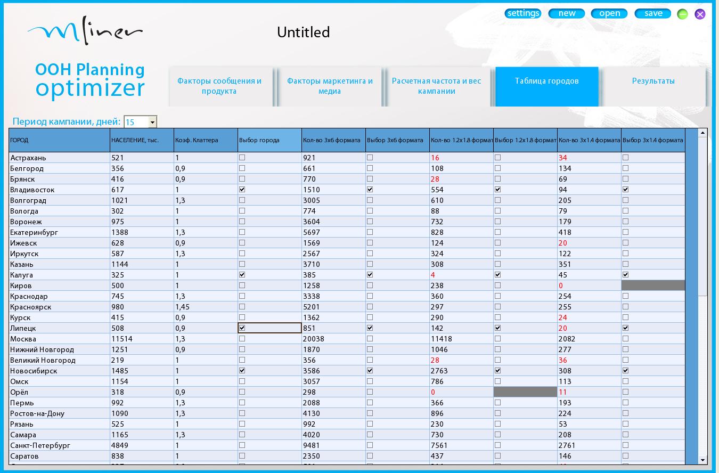The height and width of the screenshot is (473, 719).
Task: Uncheck 'Выбор города' for Калуга
Action: coord(242,275)
